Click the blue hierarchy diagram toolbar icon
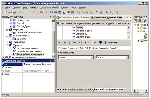Screen dimensions: 150x98 coord(101,12)
